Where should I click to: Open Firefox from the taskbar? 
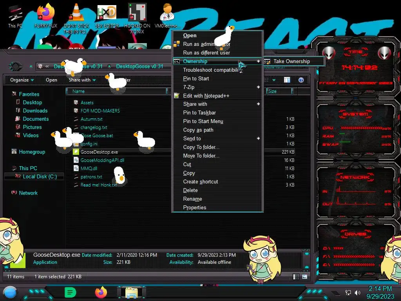pos(101,292)
